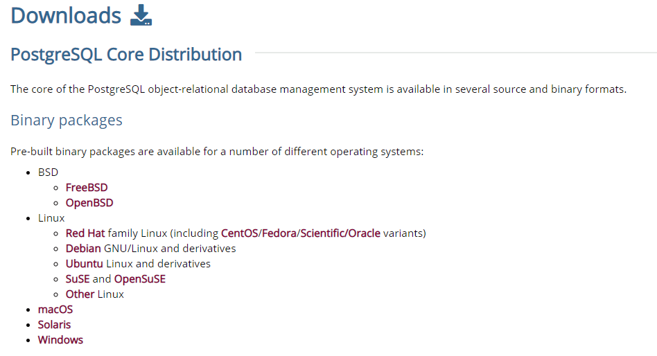This screenshot has height=356, width=657.
Task: Click the Binary packages subheading
Action: [67, 121]
